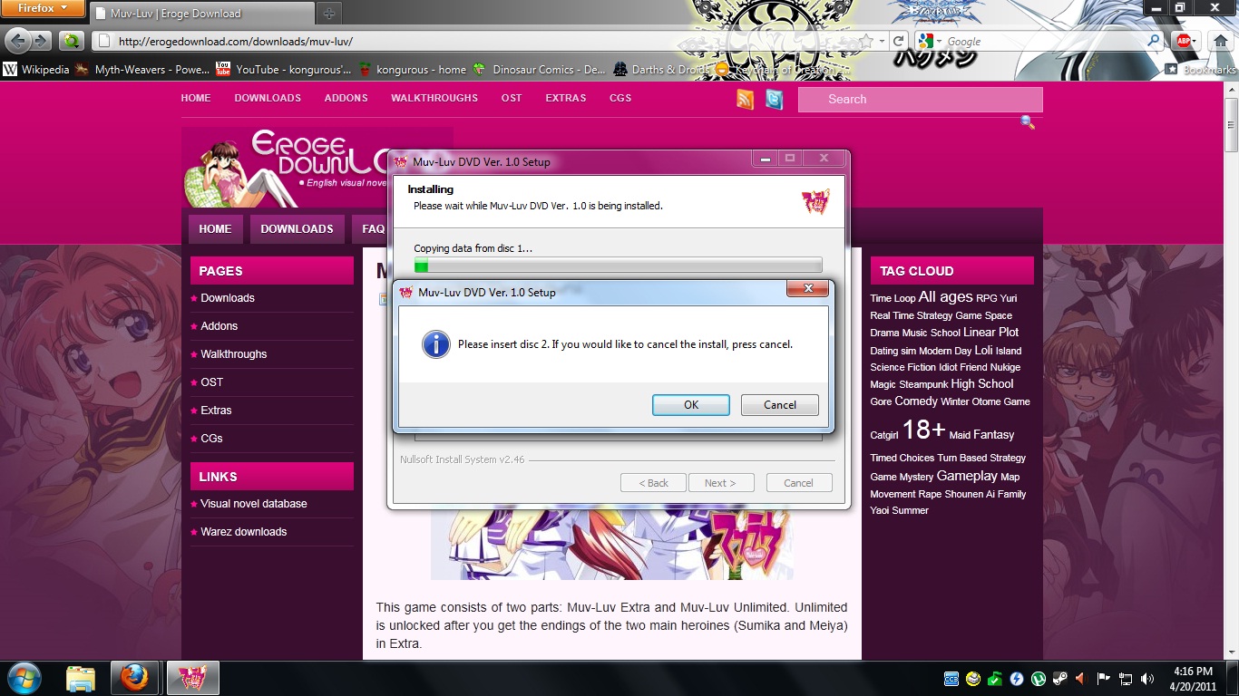Open the site's RSS feed icon
This screenshot has height=696, width=1239.
[x=746, y=100]
